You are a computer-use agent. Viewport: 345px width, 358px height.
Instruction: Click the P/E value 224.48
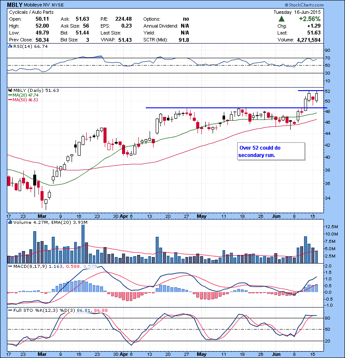click(x=123, y=19)
